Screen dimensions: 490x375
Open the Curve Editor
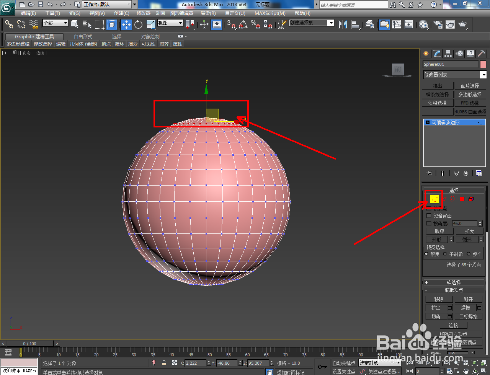point(397,24)
